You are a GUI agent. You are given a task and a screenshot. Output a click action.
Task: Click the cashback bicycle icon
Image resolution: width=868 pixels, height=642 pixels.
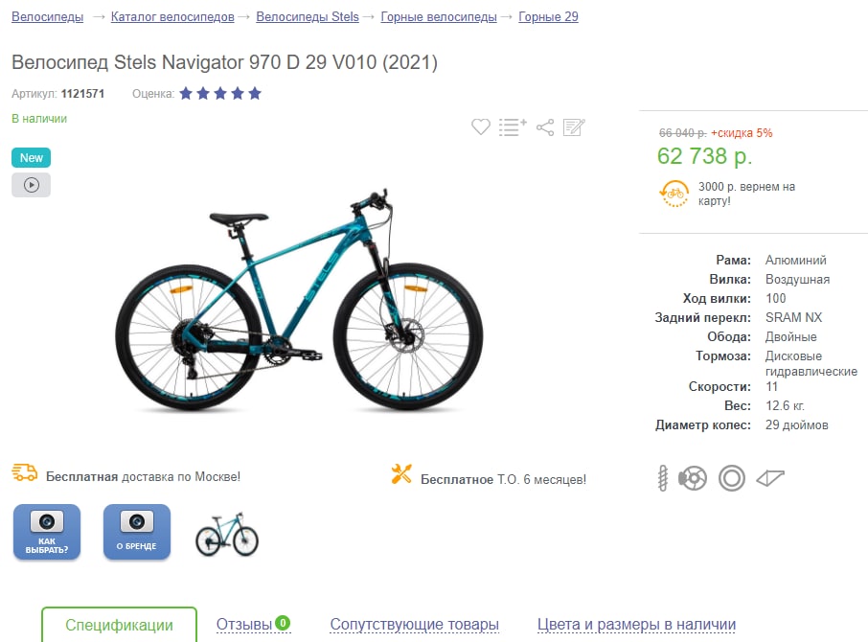674,194
